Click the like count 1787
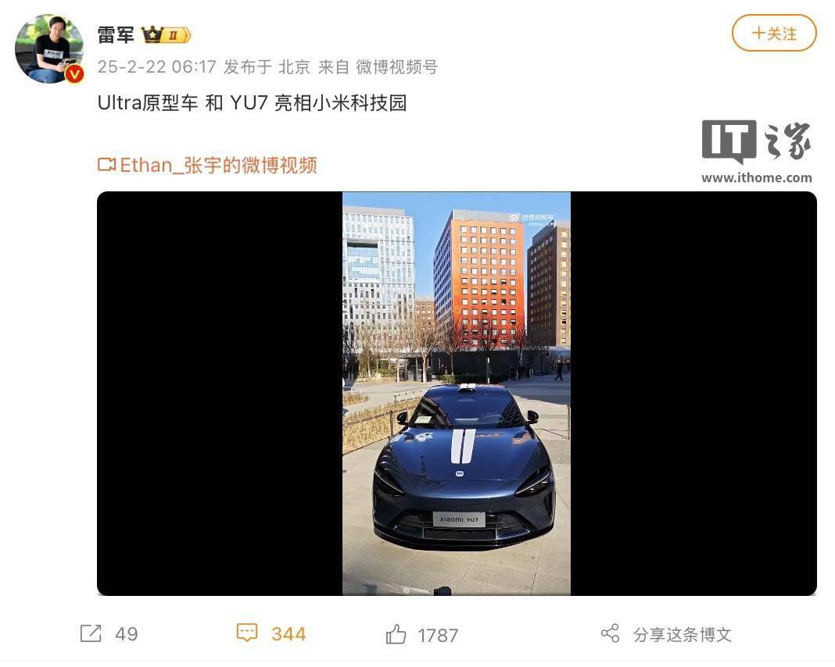835x667 pixels. coord(438,636)
